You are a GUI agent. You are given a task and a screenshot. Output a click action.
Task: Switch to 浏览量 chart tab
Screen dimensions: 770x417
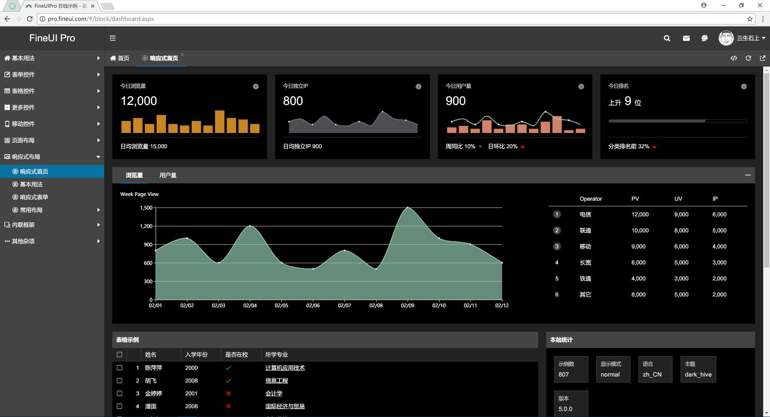click(134, 175)
